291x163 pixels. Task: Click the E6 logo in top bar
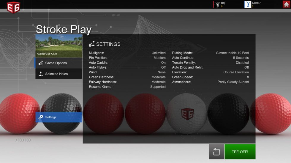pos(13,7)
